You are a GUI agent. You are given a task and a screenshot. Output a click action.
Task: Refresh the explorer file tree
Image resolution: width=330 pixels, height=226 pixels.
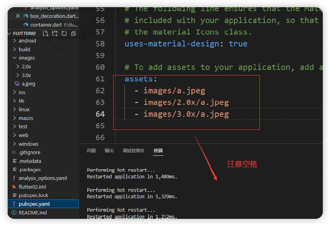[64, 33]
